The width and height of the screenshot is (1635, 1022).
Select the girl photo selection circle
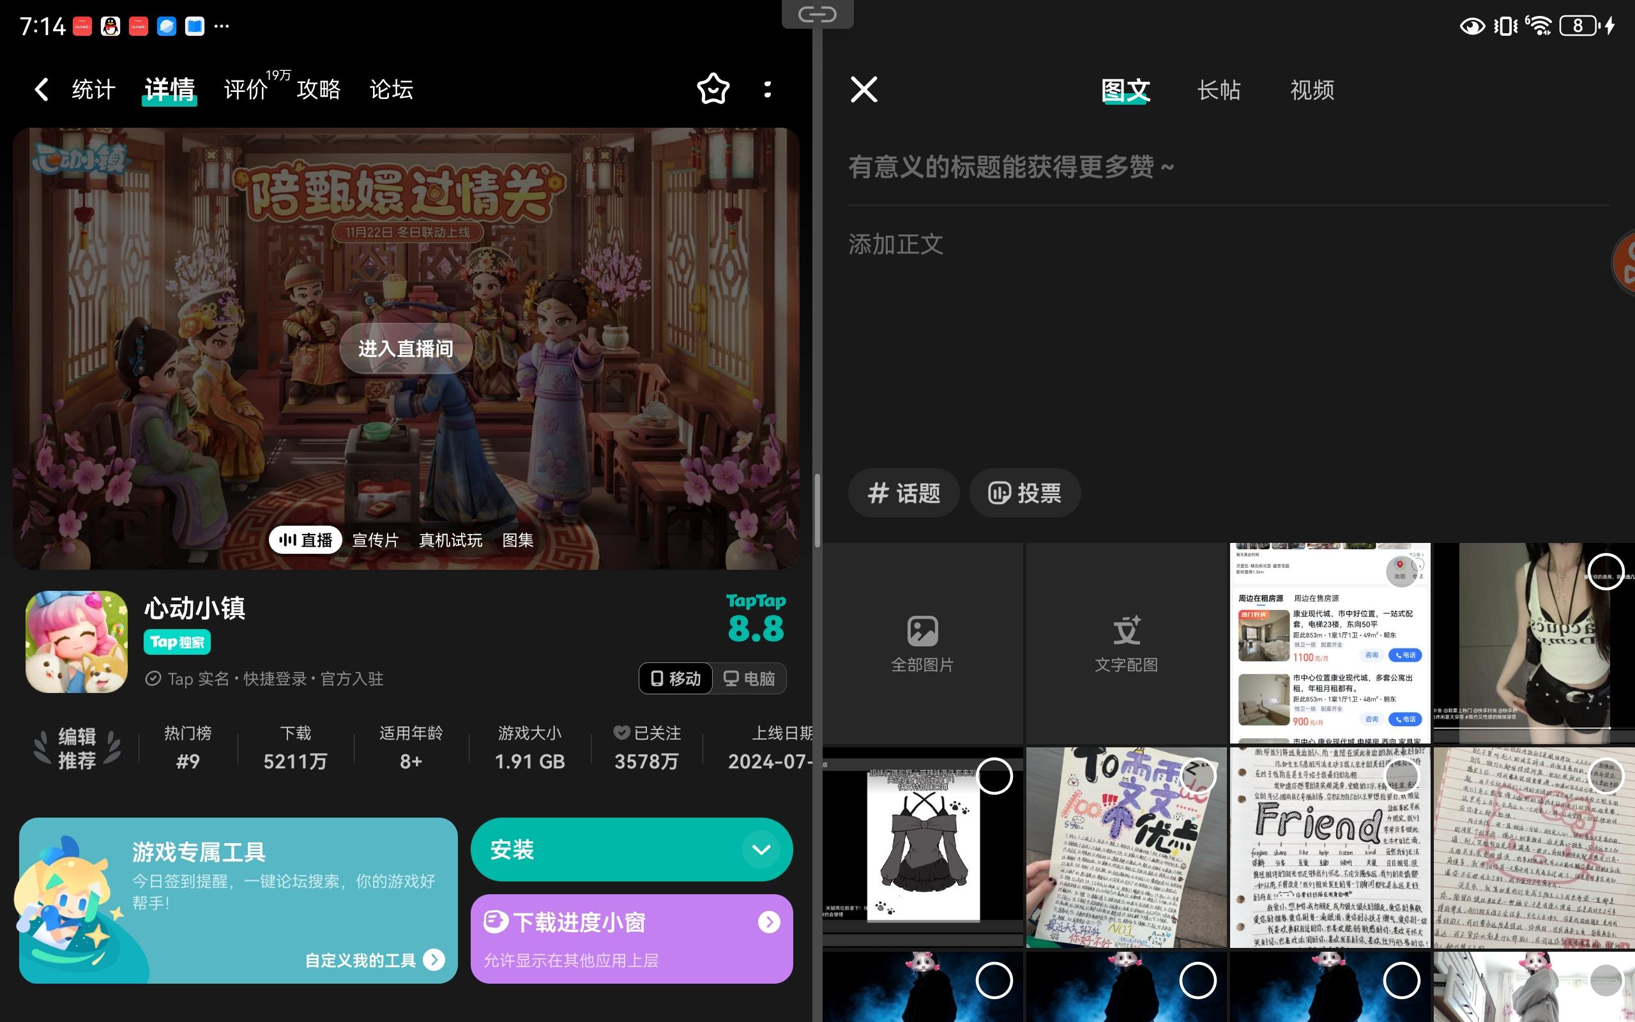[x=1605, y=572]
